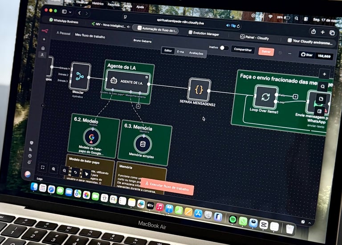
Task: Open the Google chat model node
Action: [x=92, y=137]
